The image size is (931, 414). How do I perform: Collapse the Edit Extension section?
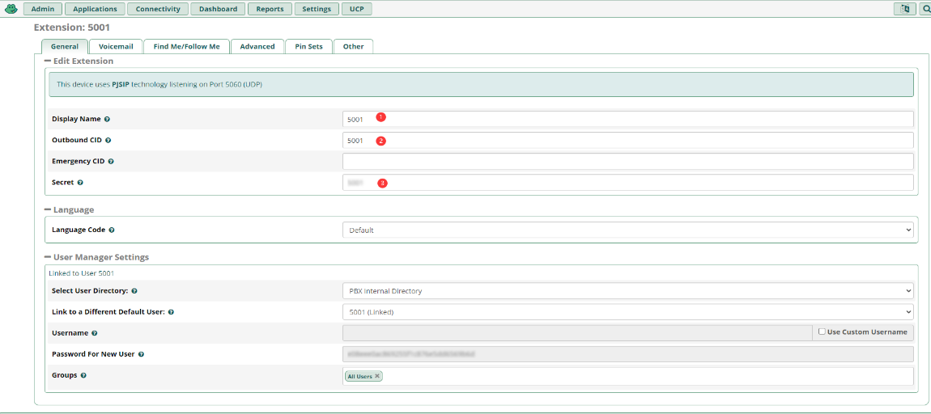[48, 61]
